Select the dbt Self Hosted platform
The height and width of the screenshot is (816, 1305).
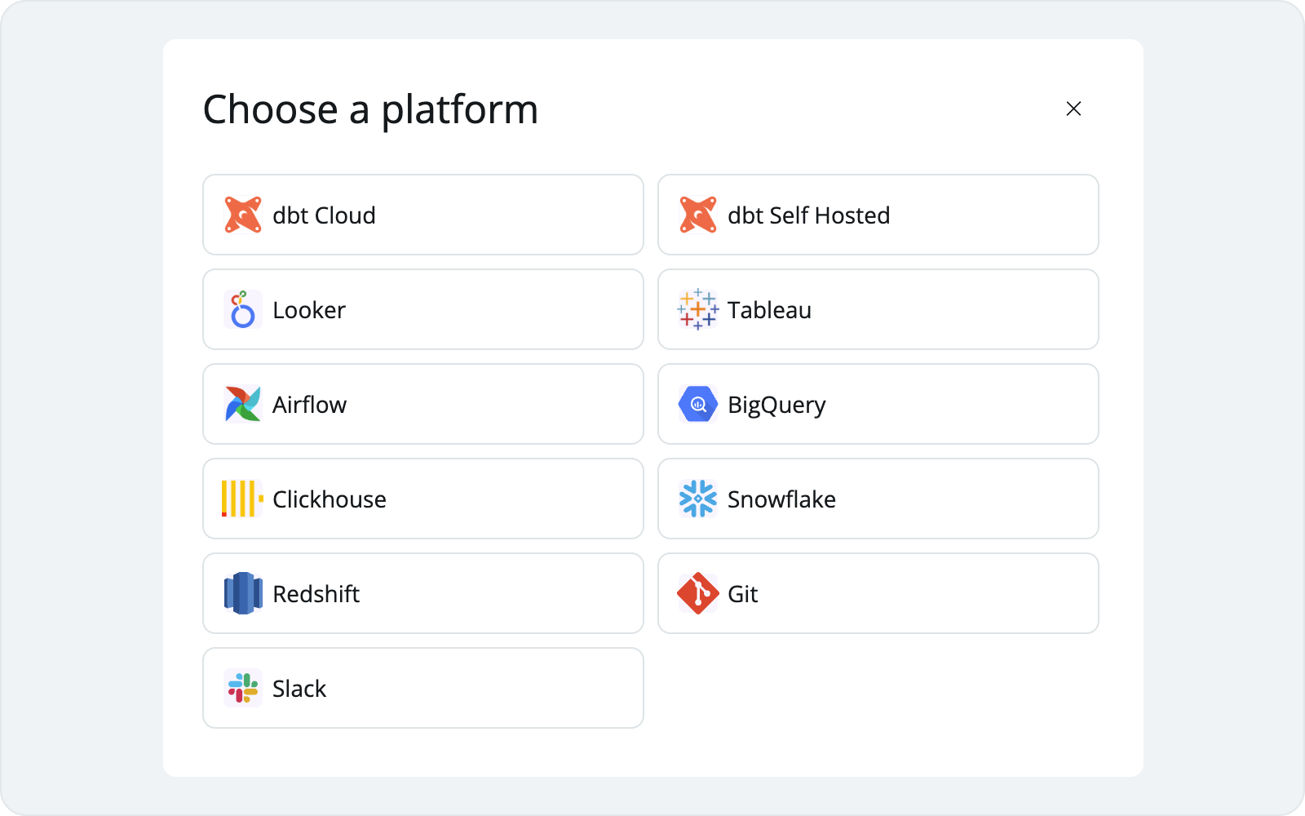tap(878, 215)
